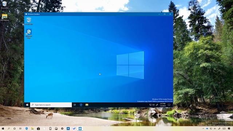Maximize the Windows Sandbox window
The image size is (233, 131).
click(165, 14)
